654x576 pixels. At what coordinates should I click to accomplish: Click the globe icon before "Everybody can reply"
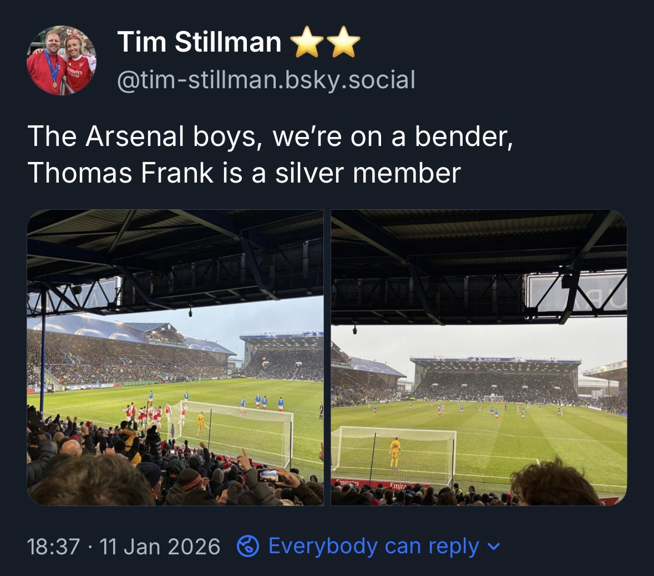point(248,547)
